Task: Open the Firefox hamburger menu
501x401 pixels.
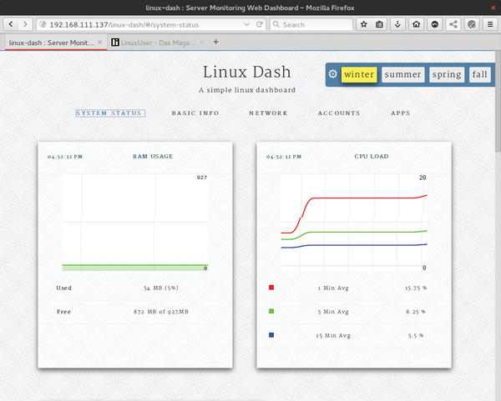Action: coord(490,24)
